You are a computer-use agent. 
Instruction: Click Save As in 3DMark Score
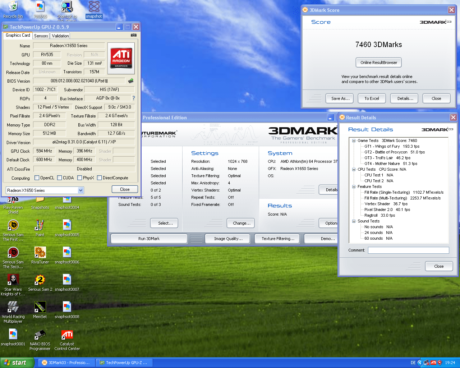coord(340,98)
